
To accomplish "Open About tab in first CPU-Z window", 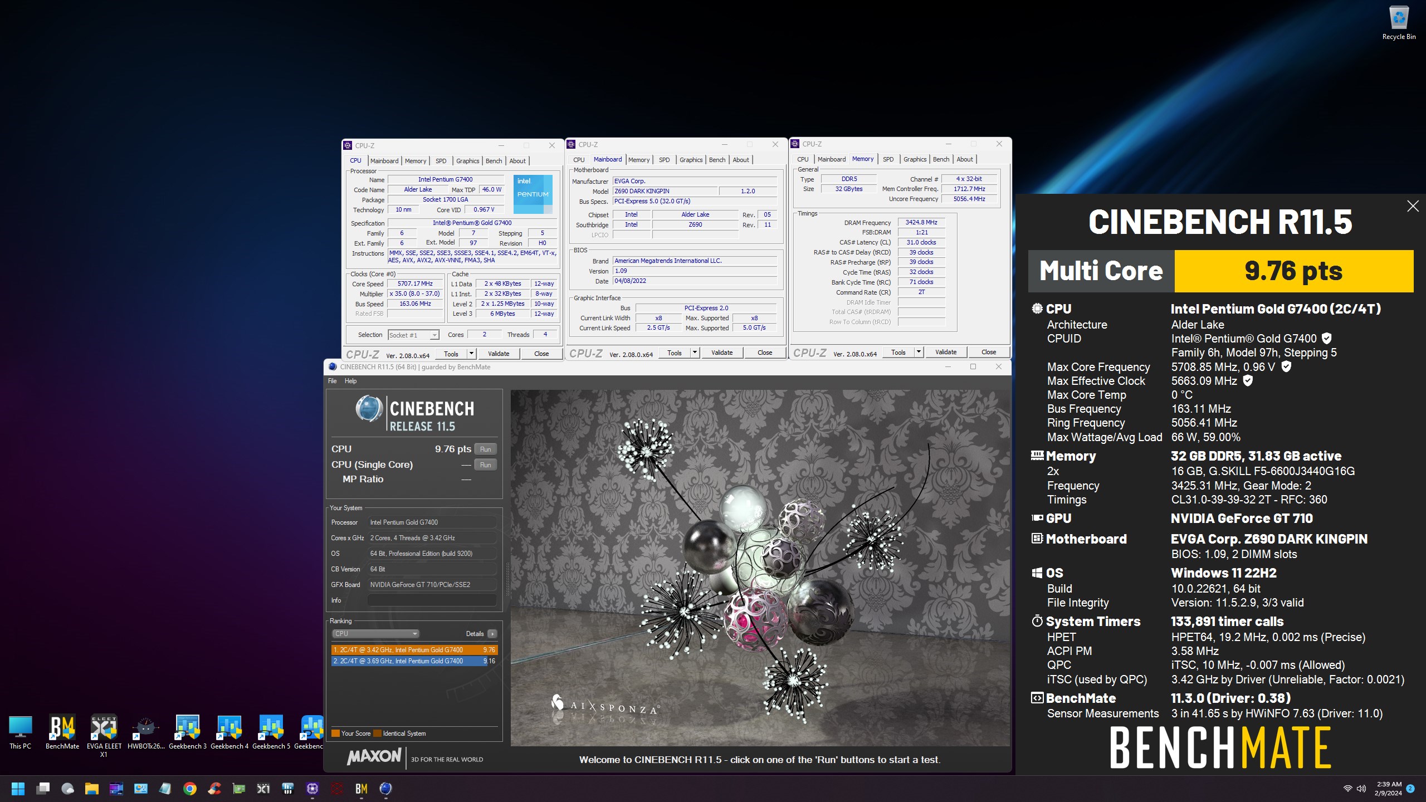I will pyautogui.click(x=517, y=161).
